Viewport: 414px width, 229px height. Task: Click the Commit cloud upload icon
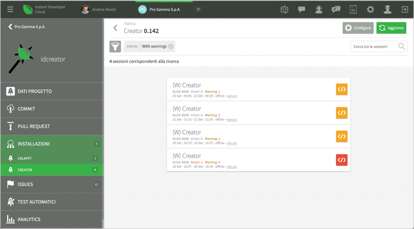(x=11, y=109)
